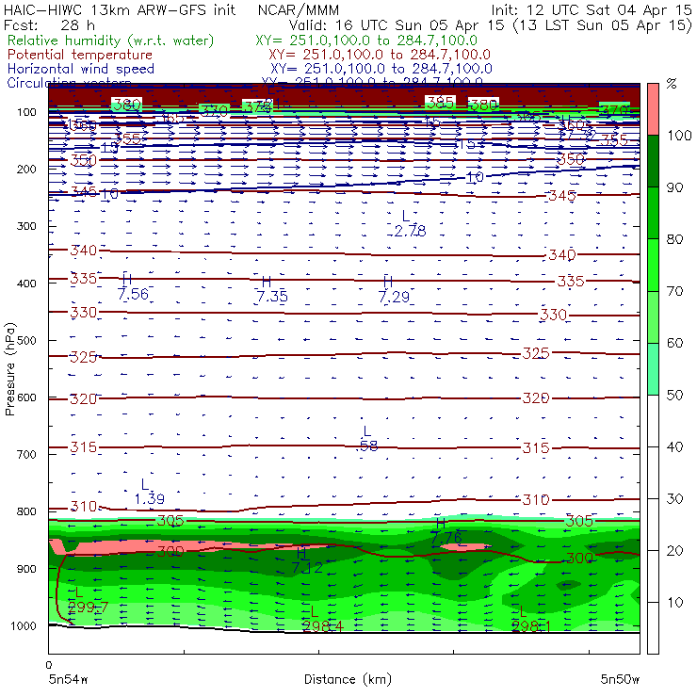
Task: Click the '500' tick label on the pressure axis
Action: 26,341
